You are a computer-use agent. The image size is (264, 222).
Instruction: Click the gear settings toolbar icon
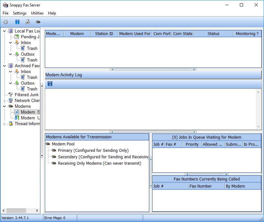(5, 22)
